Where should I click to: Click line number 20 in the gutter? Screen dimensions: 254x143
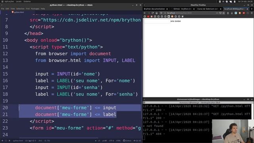pos(5,108)
